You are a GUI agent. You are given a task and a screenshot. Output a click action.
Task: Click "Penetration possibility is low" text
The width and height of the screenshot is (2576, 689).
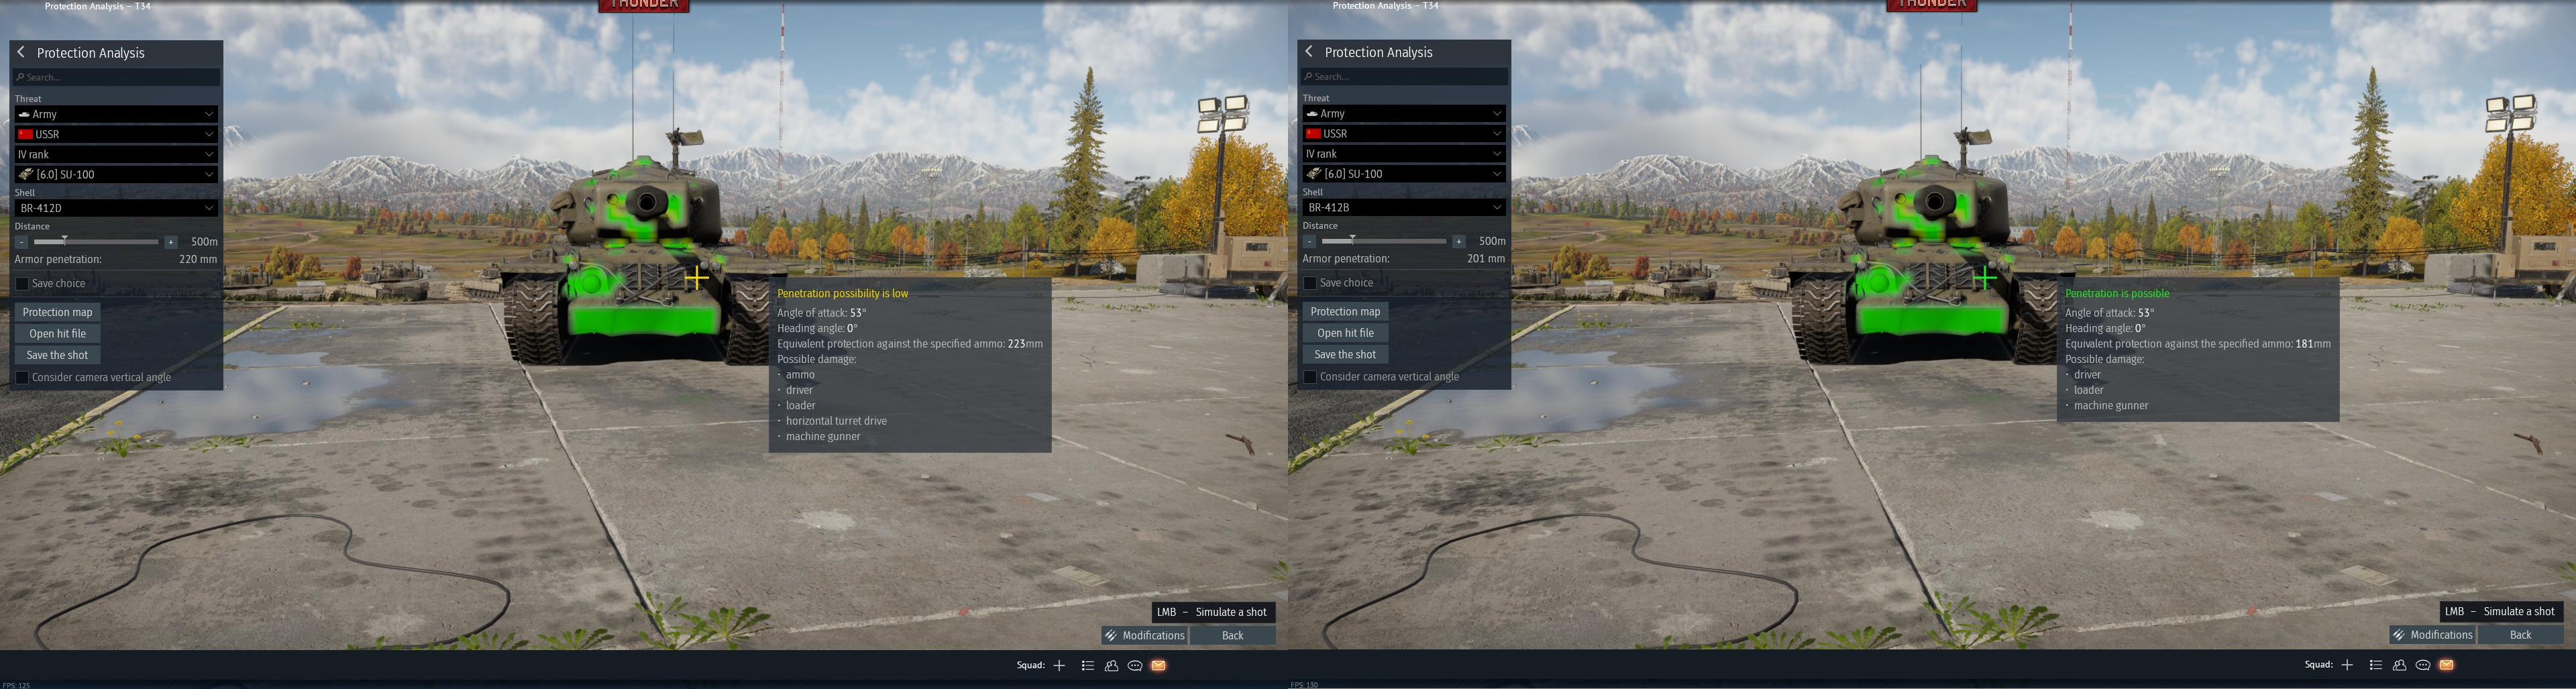click(x=843, y=293)
